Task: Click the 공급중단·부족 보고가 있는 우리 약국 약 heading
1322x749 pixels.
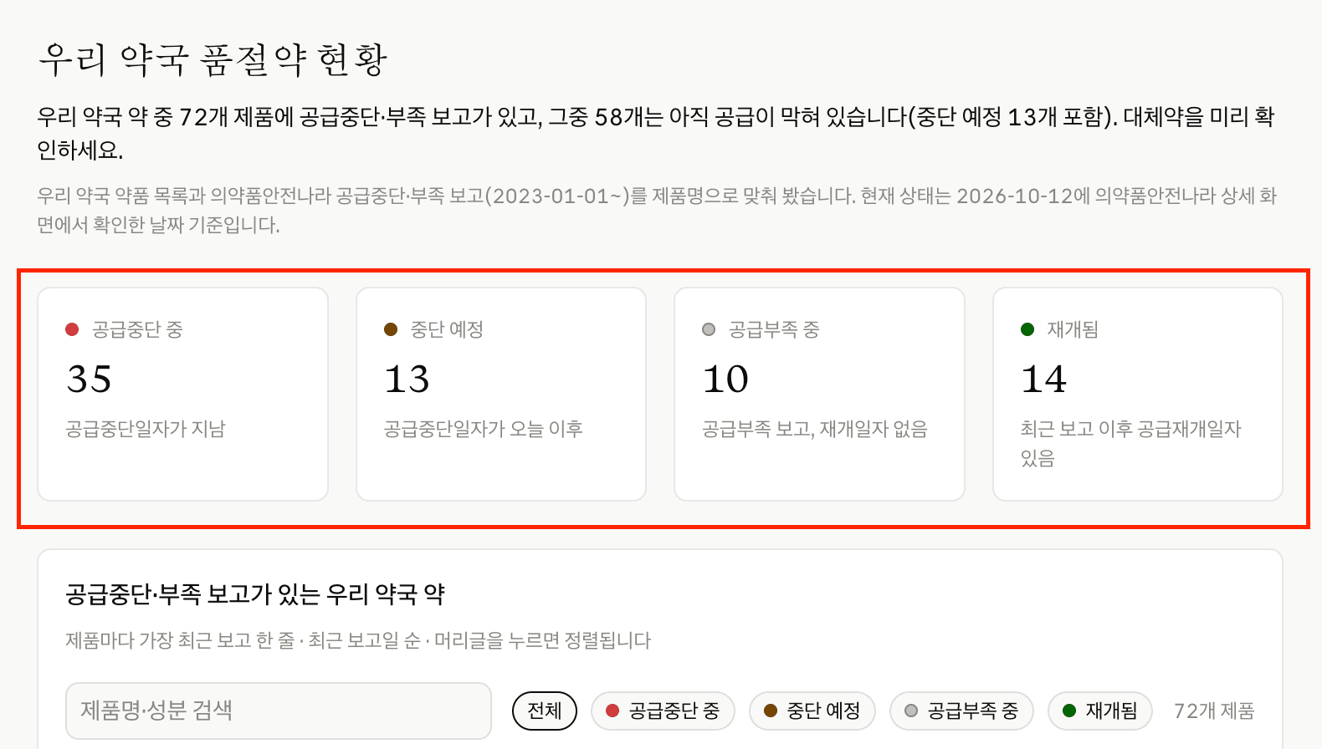Action: [255, 594]
